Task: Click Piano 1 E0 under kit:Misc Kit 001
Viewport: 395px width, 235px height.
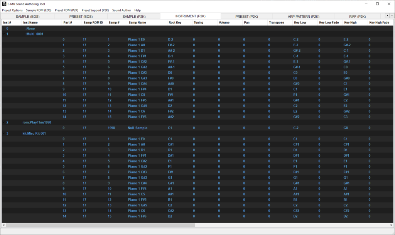Action: point(136,139)
